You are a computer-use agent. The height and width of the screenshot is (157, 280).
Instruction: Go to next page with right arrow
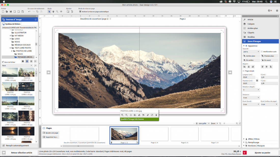[x=230, y=73]
